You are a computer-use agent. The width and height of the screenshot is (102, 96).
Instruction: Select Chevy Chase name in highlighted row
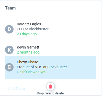pyautogui.click(x=27, y=62)
